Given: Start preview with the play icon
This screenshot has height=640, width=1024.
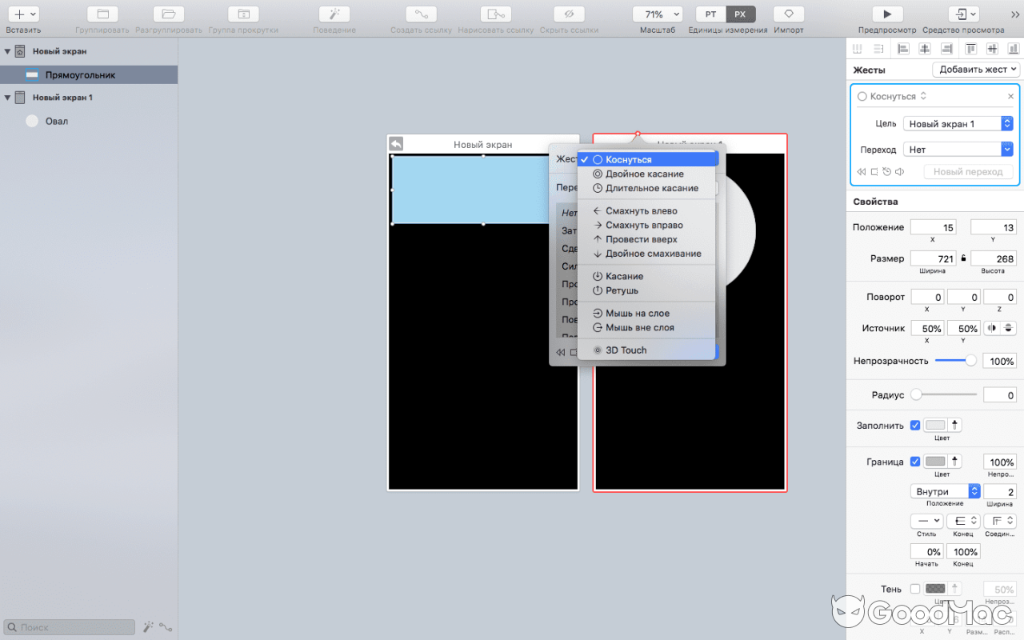Looking at the screenshot, I should (887, 14).
